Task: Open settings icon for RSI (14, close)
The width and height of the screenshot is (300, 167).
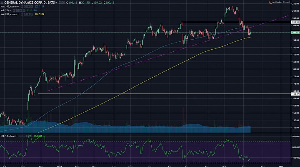Action: (x=24, y=136)
